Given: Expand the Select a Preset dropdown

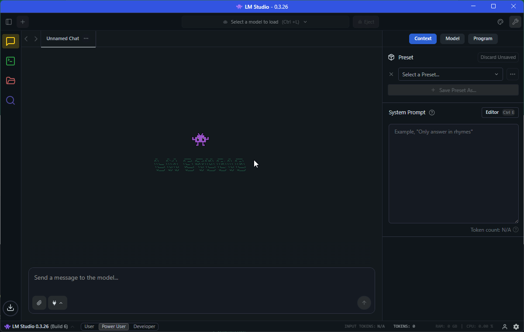Looking at the screenshot, I should [450, 74].
